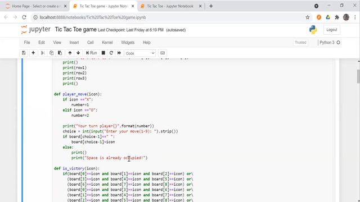This screenshot has height=202, width=360.
Task: Click the Chrome media indicator circle icon
Action: (316, 6)
